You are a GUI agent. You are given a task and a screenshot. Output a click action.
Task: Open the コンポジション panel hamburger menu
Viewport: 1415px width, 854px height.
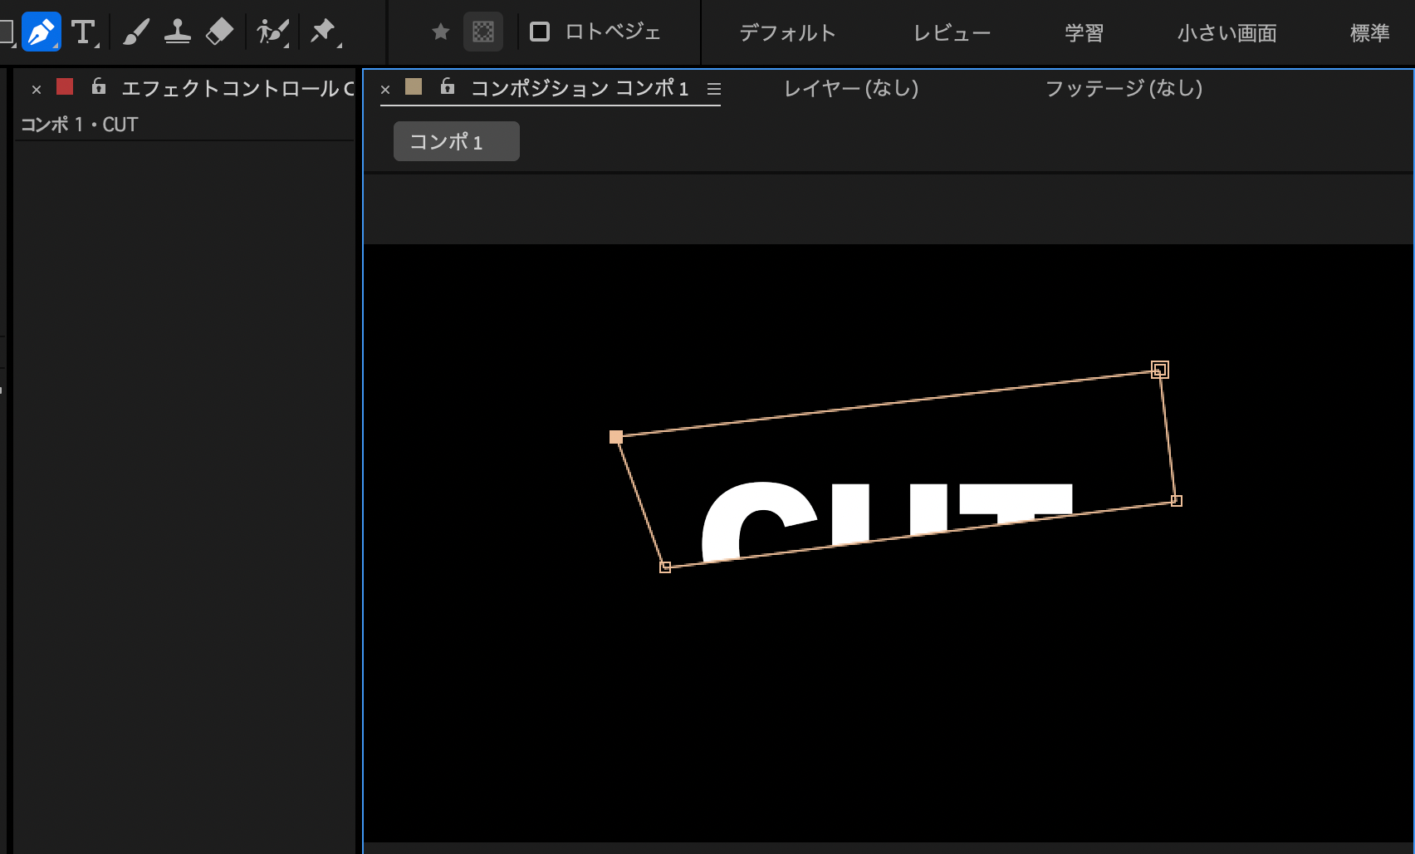714,89
